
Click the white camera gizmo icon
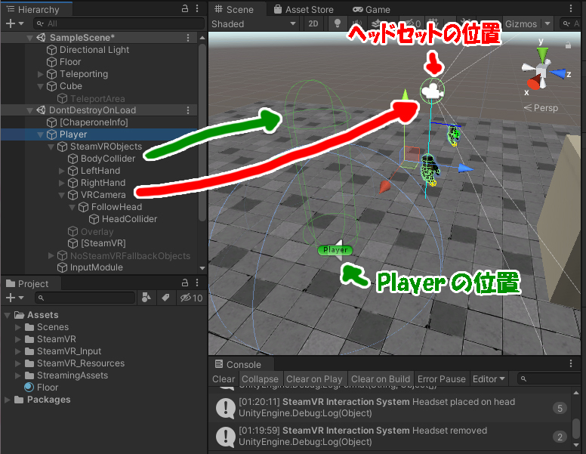pyautogui.click(x=433, y=91)
